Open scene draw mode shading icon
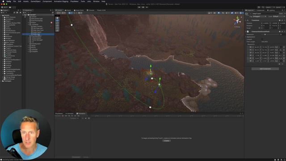286x161 pixels. tap(209, 13)
